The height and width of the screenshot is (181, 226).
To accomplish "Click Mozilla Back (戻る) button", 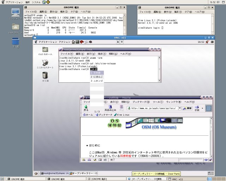I will (x=86, y=108).
